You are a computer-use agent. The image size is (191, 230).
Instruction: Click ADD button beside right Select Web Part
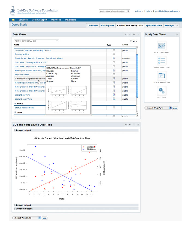(x=175, y=108)
